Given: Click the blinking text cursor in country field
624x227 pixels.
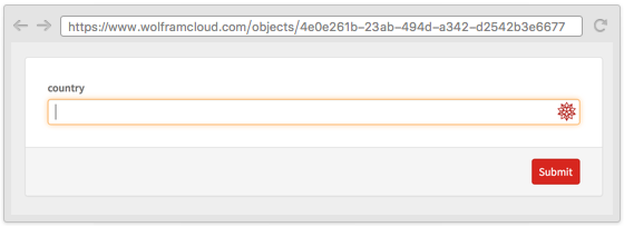Looking at the screenshot, I should (x=56, y=112).
